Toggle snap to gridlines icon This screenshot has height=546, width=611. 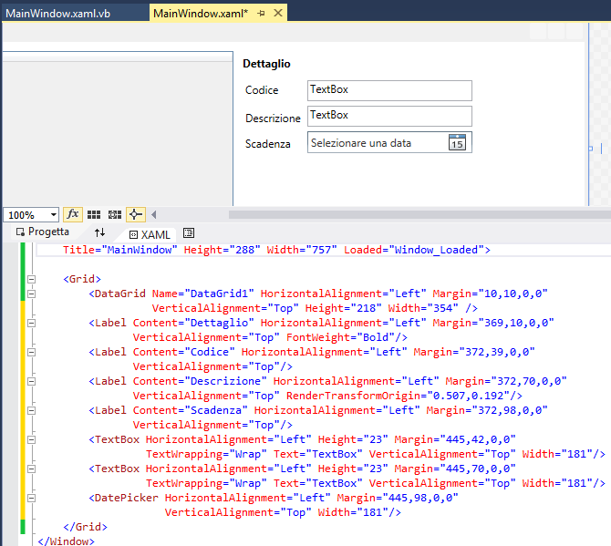point(115,214)
